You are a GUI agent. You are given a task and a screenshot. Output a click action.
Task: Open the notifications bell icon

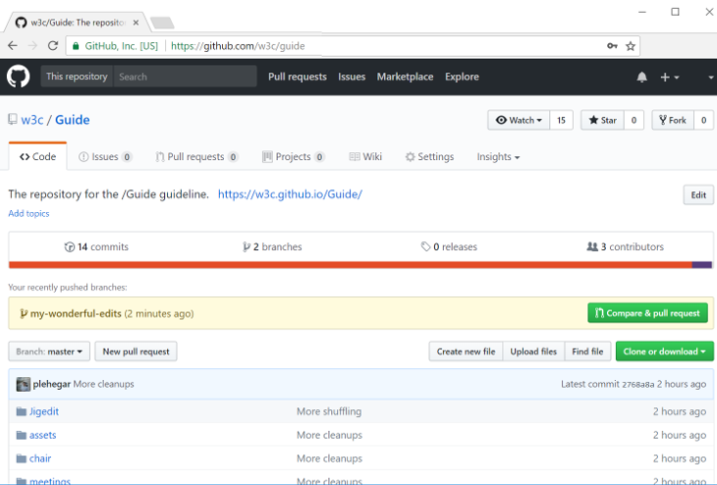641,77
